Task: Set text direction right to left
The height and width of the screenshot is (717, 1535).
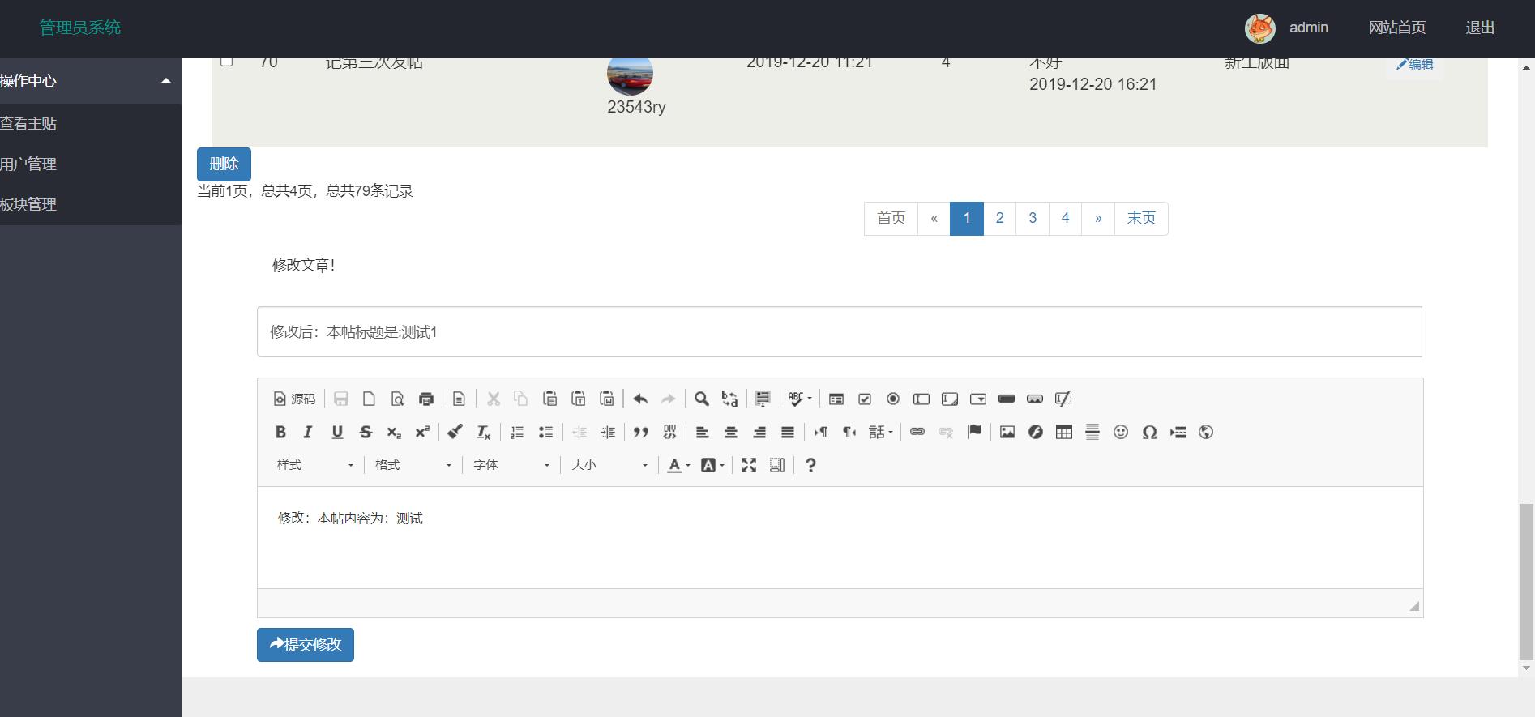Action: [x=849, y=432]
